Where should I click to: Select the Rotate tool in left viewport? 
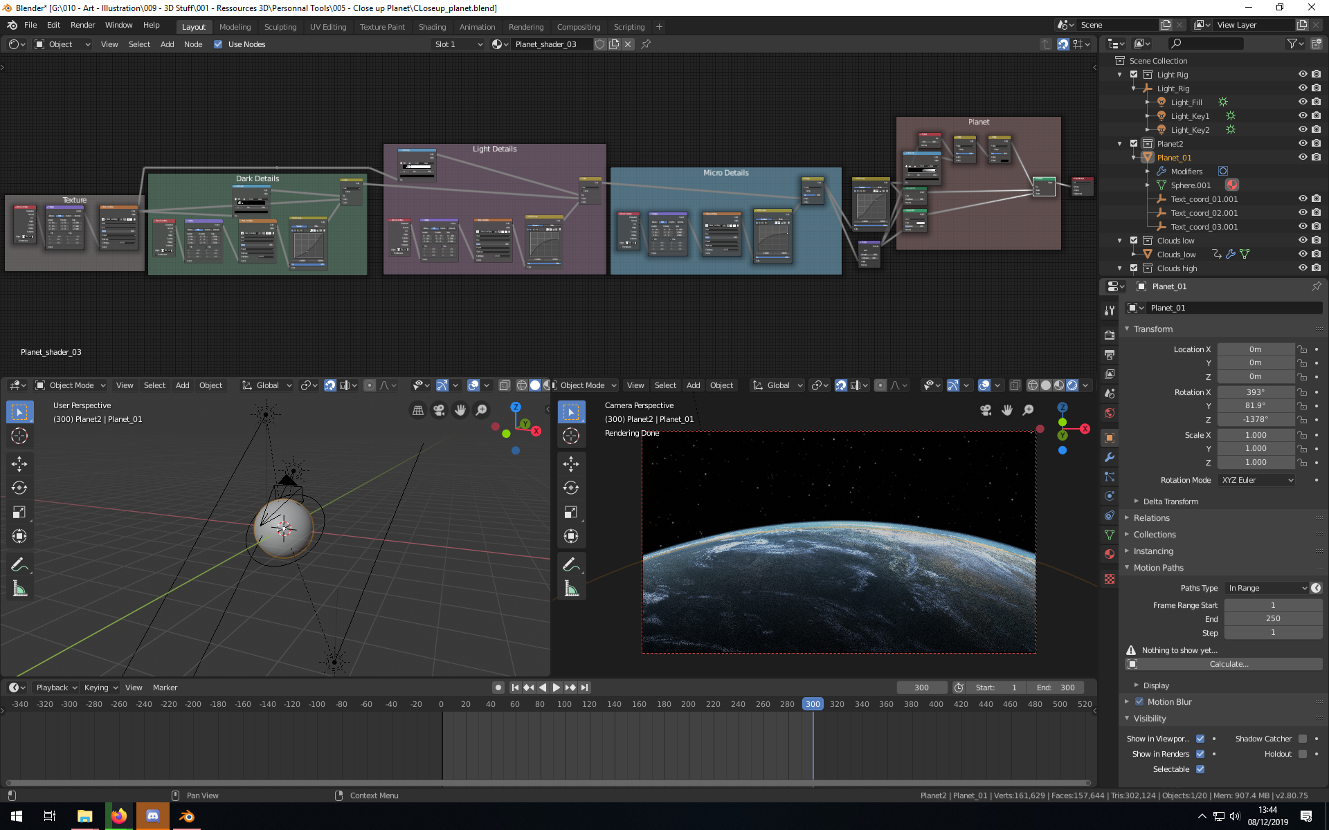(19, 488)
